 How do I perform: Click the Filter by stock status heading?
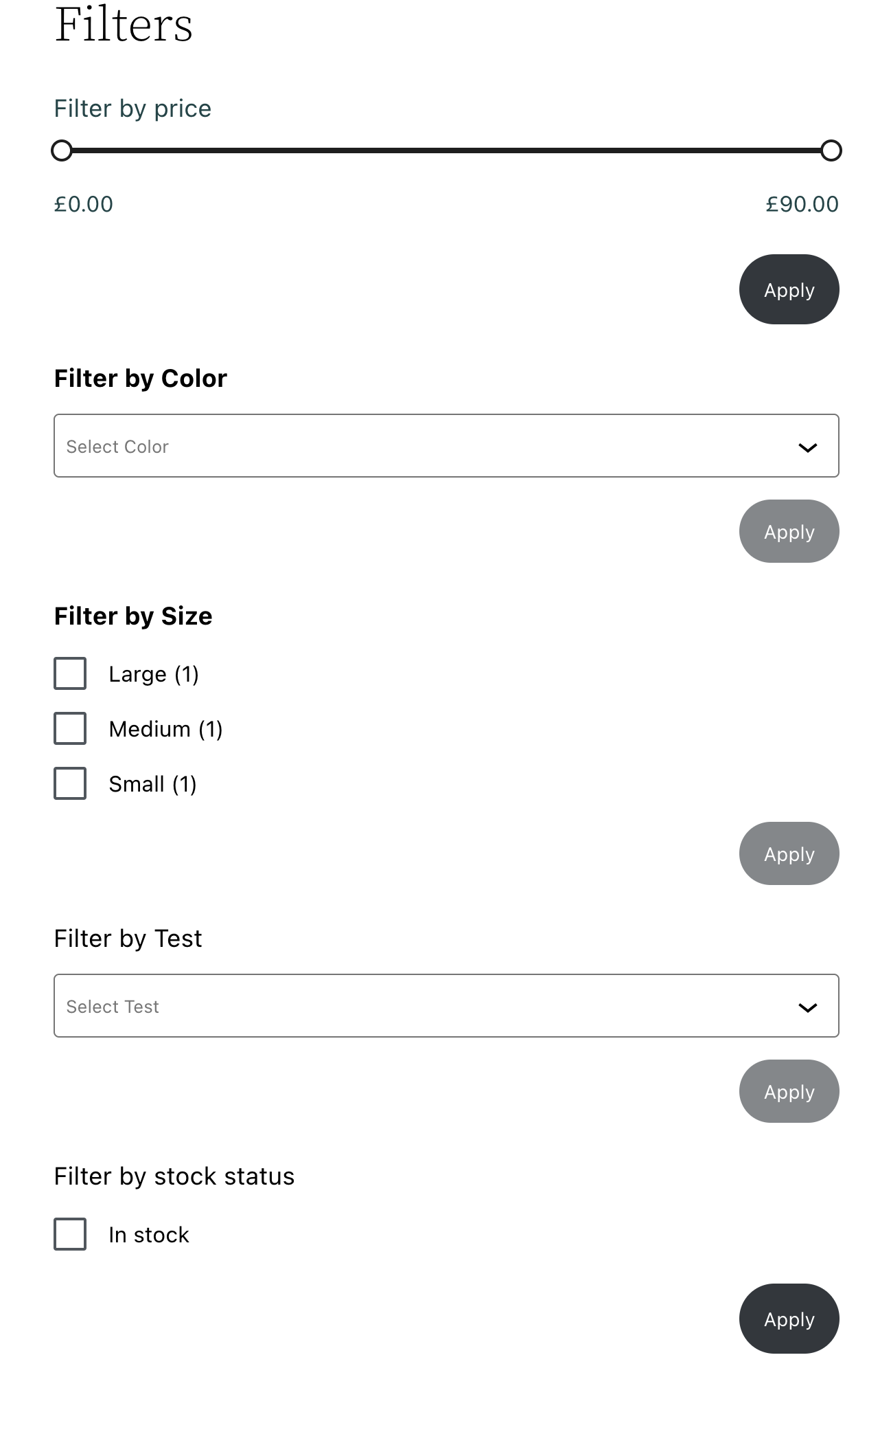click(174, 1176)
